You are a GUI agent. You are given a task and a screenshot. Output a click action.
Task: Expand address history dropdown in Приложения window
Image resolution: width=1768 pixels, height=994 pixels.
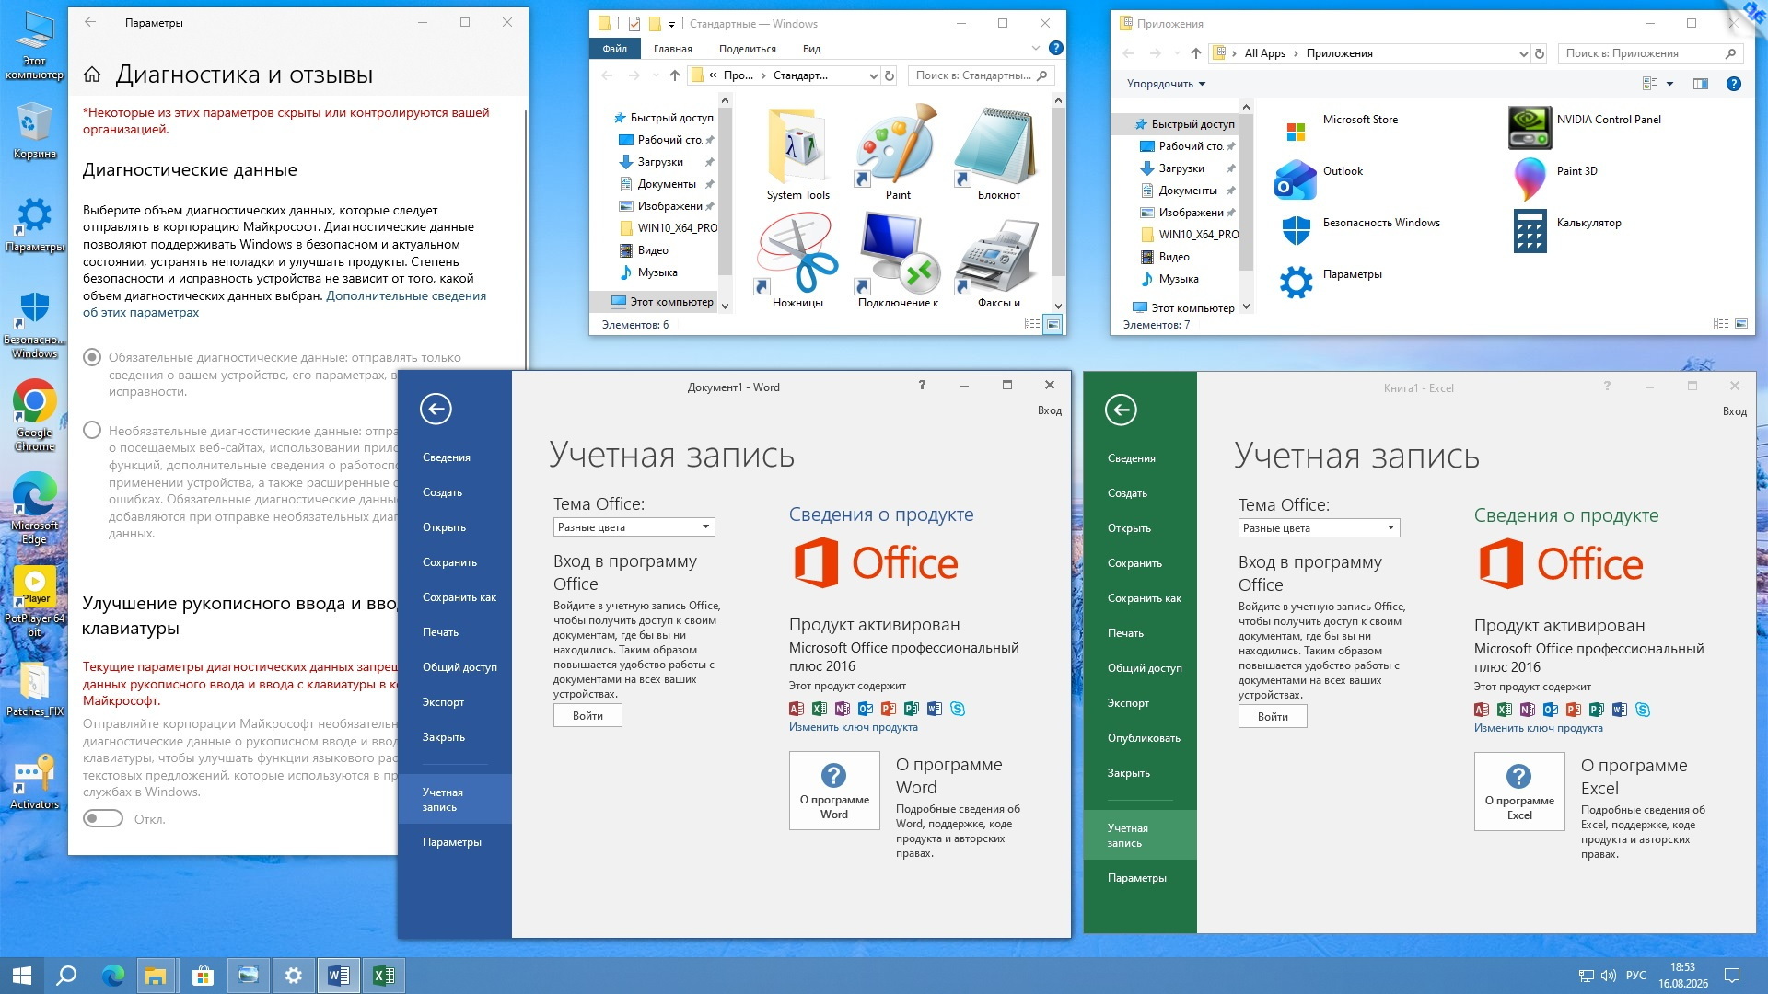click(1523, 54)
